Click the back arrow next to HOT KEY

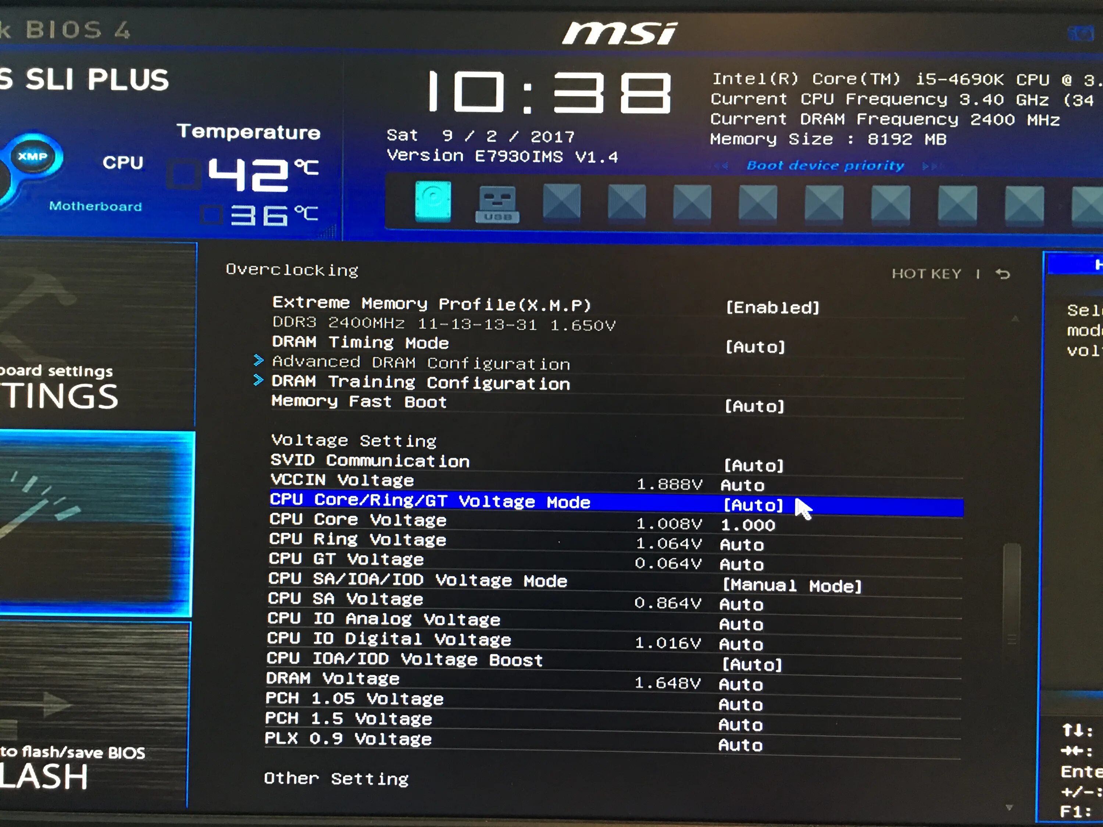point(1002,274)
